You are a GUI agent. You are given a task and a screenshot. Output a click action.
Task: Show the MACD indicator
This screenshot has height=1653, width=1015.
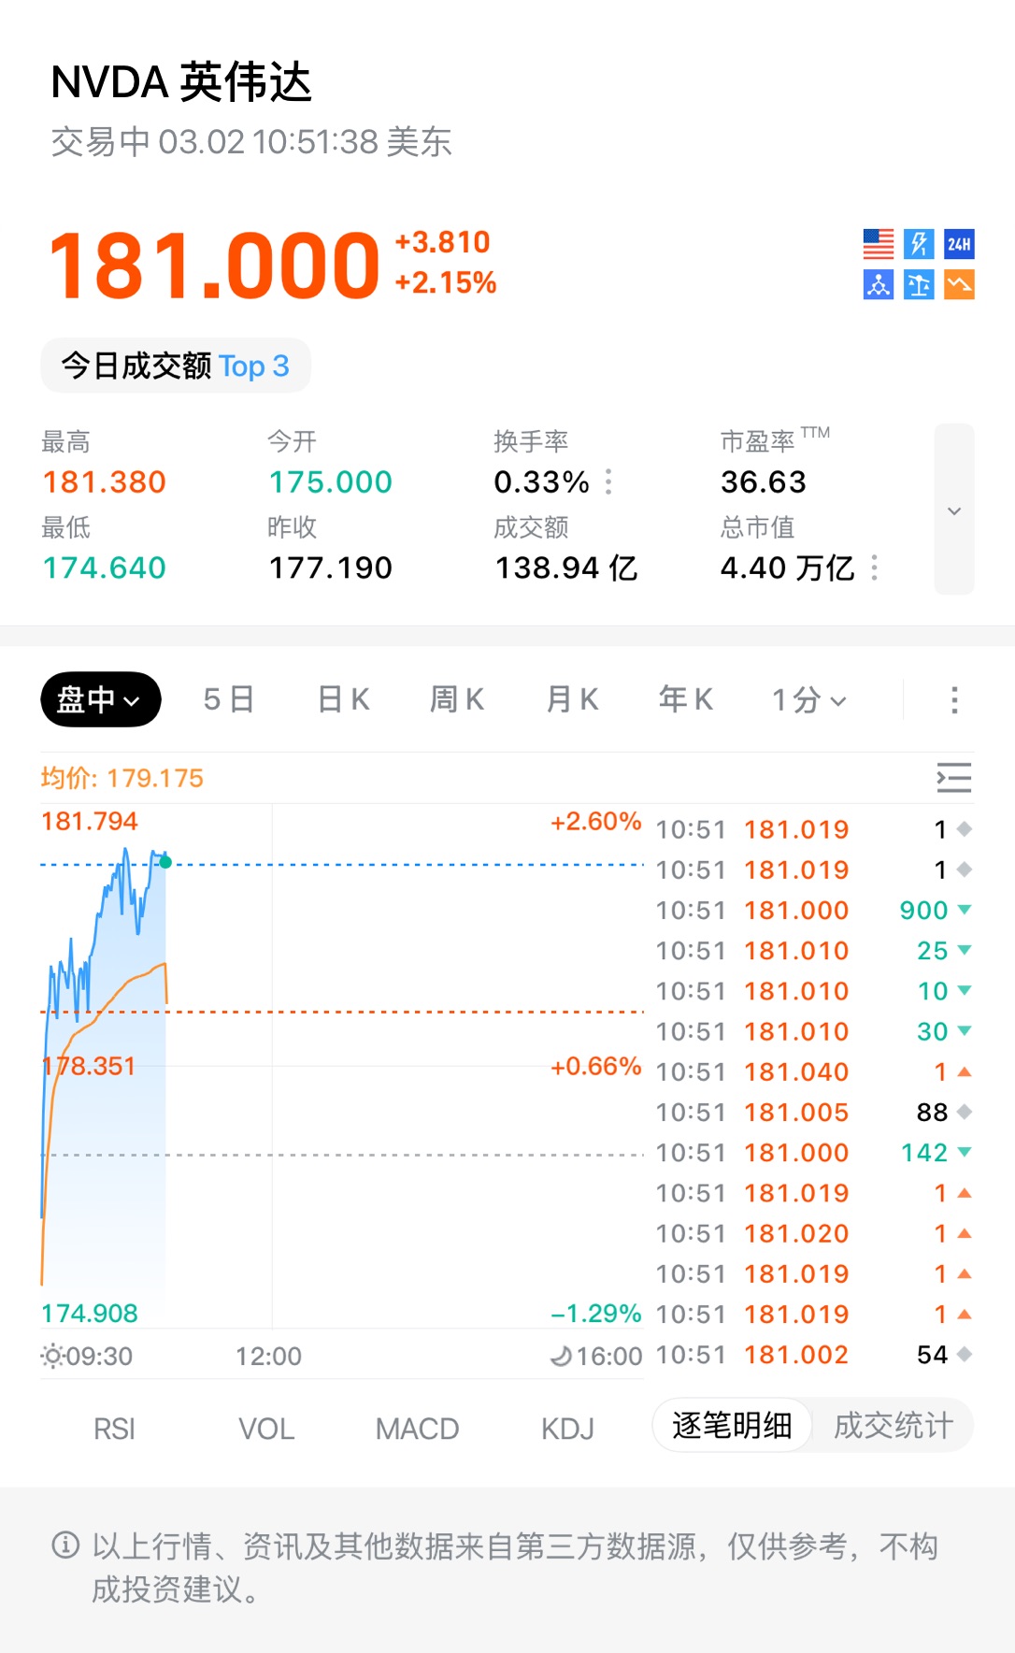coord(417,1429)
